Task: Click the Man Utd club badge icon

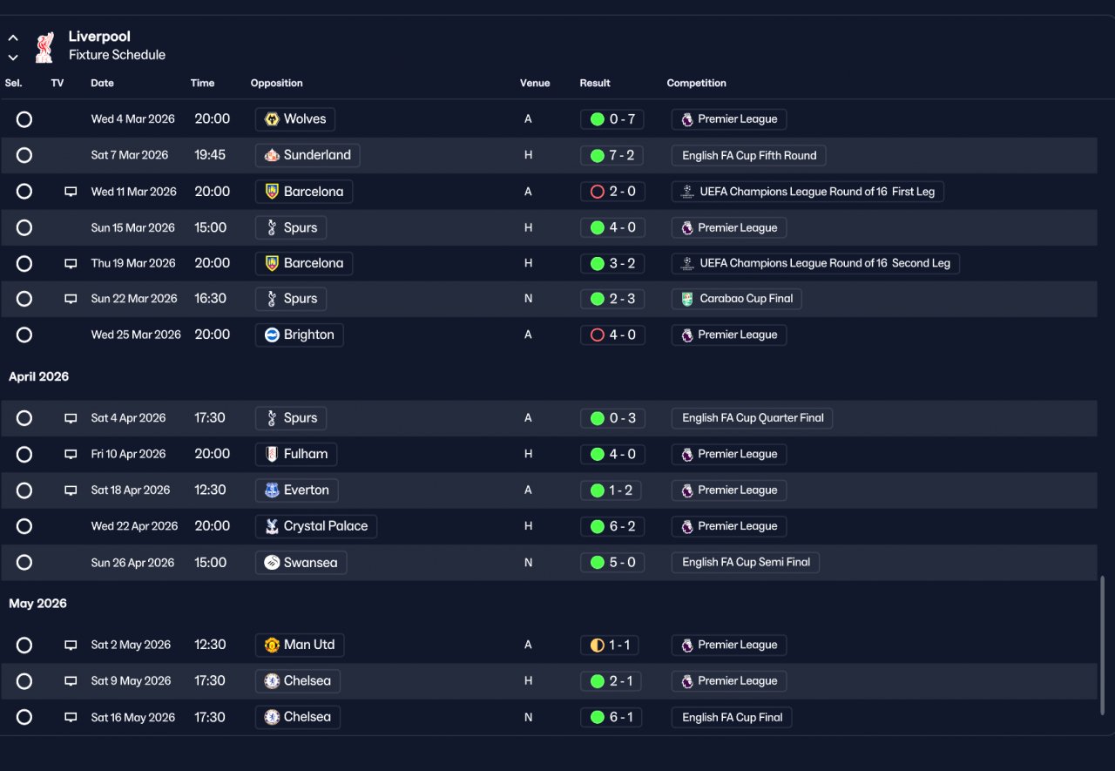Action: click(272, 645)
